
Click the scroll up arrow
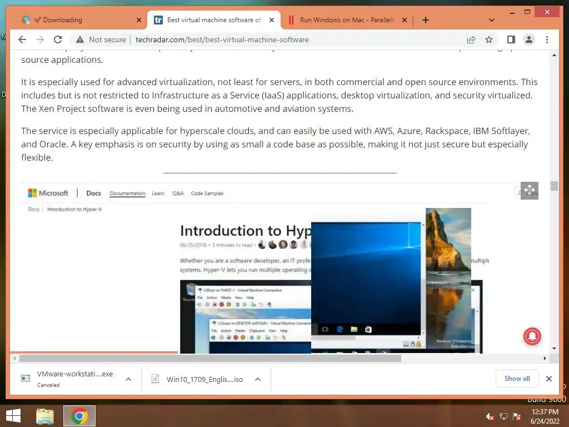click(x=554, y=55)
